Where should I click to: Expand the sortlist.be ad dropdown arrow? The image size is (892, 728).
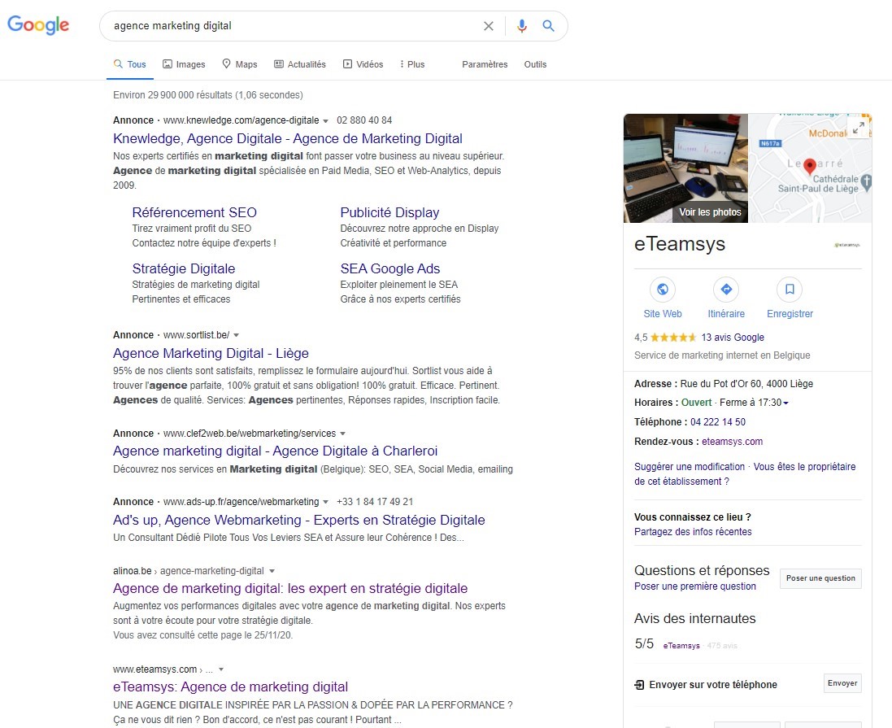pyautogui.click(x=236, y=335)
